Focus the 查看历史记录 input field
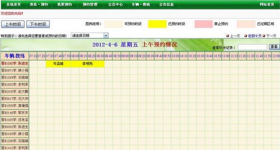Viewport: 280px width, 150px height. (x=252, y=47)
